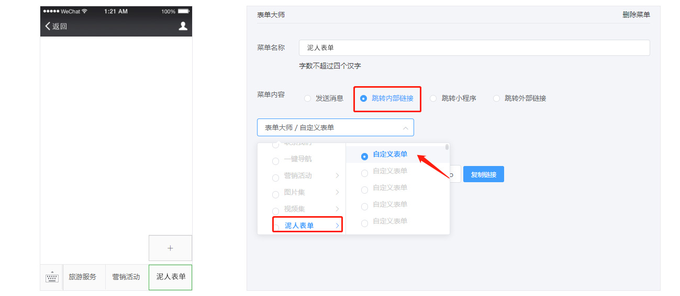The image size is (680, 296).
Task: Open the 表单大师 / 自定义表单 dropdown
Action: [335, 127]
